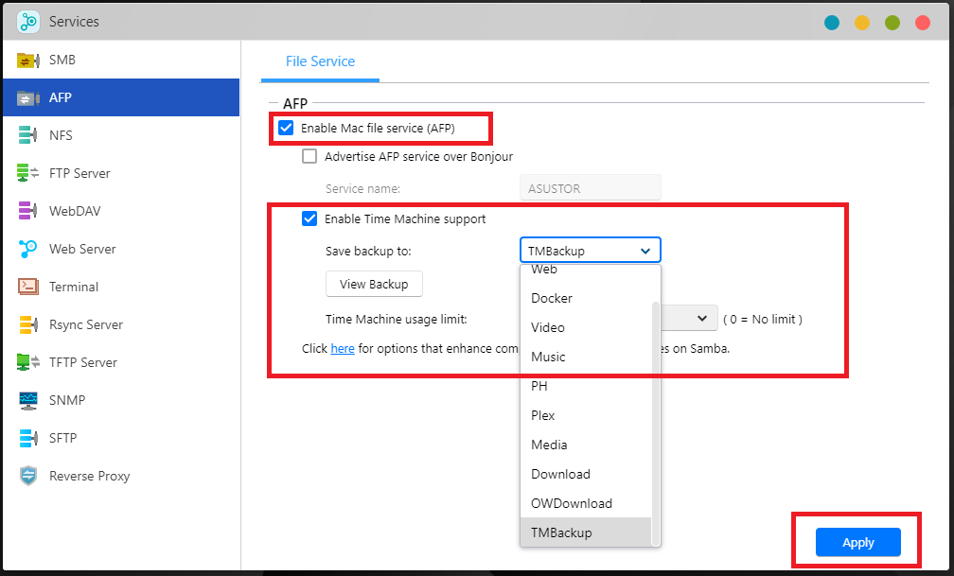The width and height of the screenshot is (954, 576).
Task: Click the SMB service icon in sidebar
Action: coord(28,61)
